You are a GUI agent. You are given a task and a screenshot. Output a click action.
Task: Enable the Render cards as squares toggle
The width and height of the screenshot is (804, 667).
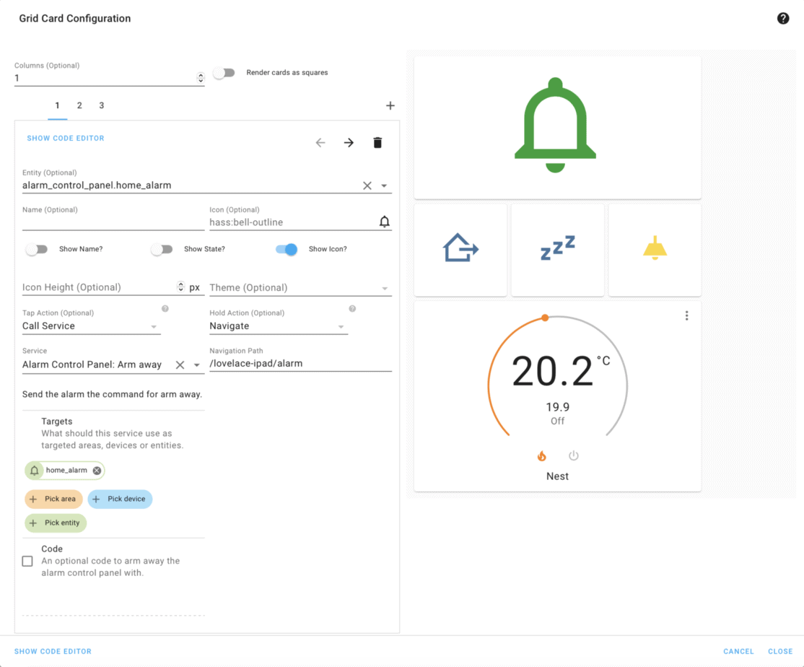point(224,72)
